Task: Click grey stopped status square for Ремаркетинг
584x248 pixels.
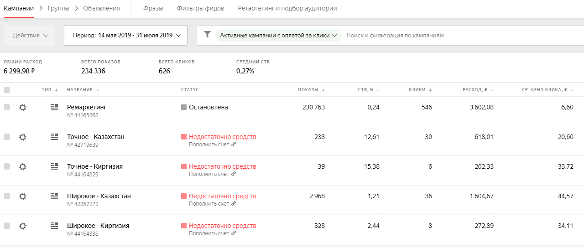Action: click(184, 107)
